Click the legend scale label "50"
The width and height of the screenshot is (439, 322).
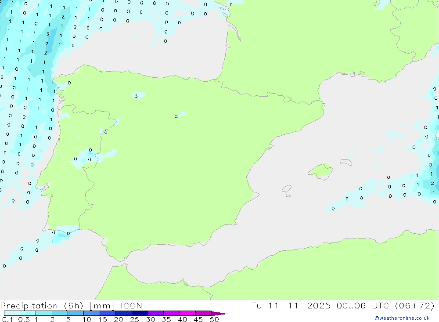click(214, 319)
